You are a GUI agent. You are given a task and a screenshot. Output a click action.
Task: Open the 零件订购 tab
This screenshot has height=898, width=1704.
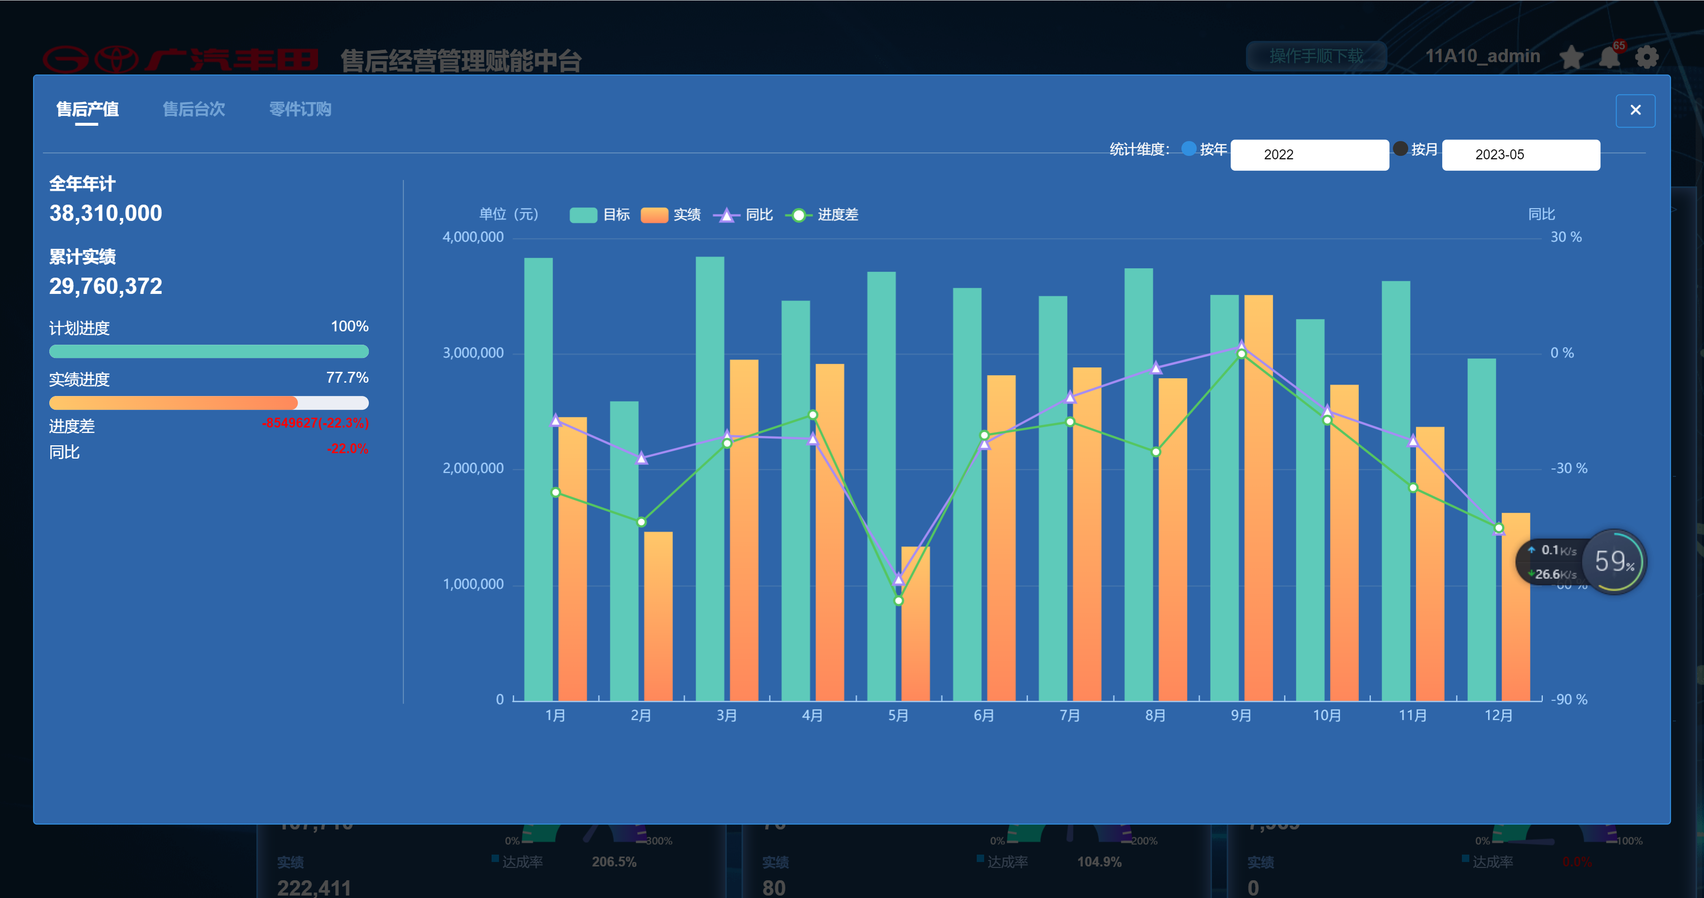(300, 109)
